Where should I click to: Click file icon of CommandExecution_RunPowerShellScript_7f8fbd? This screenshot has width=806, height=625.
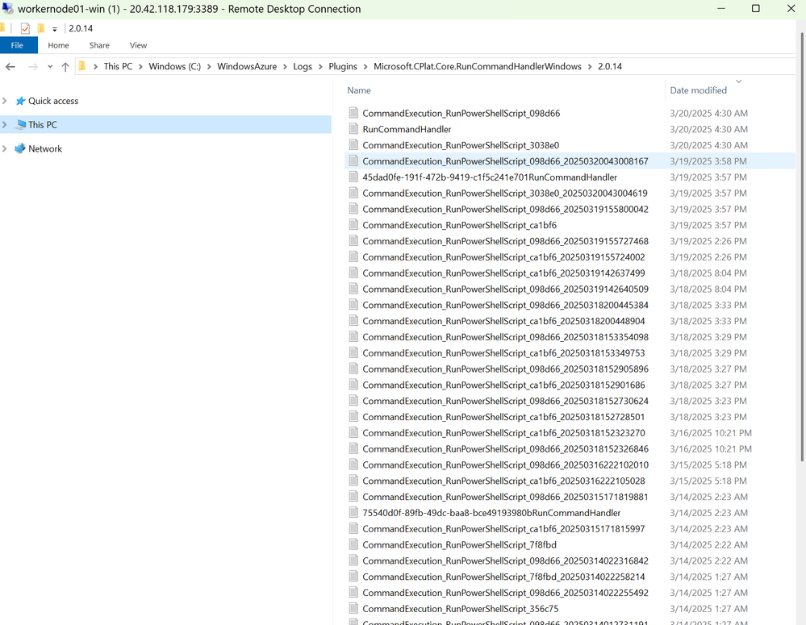[x=353, y=544]
